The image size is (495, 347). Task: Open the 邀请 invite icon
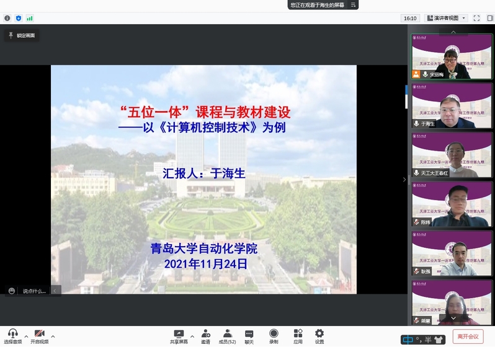205,336
